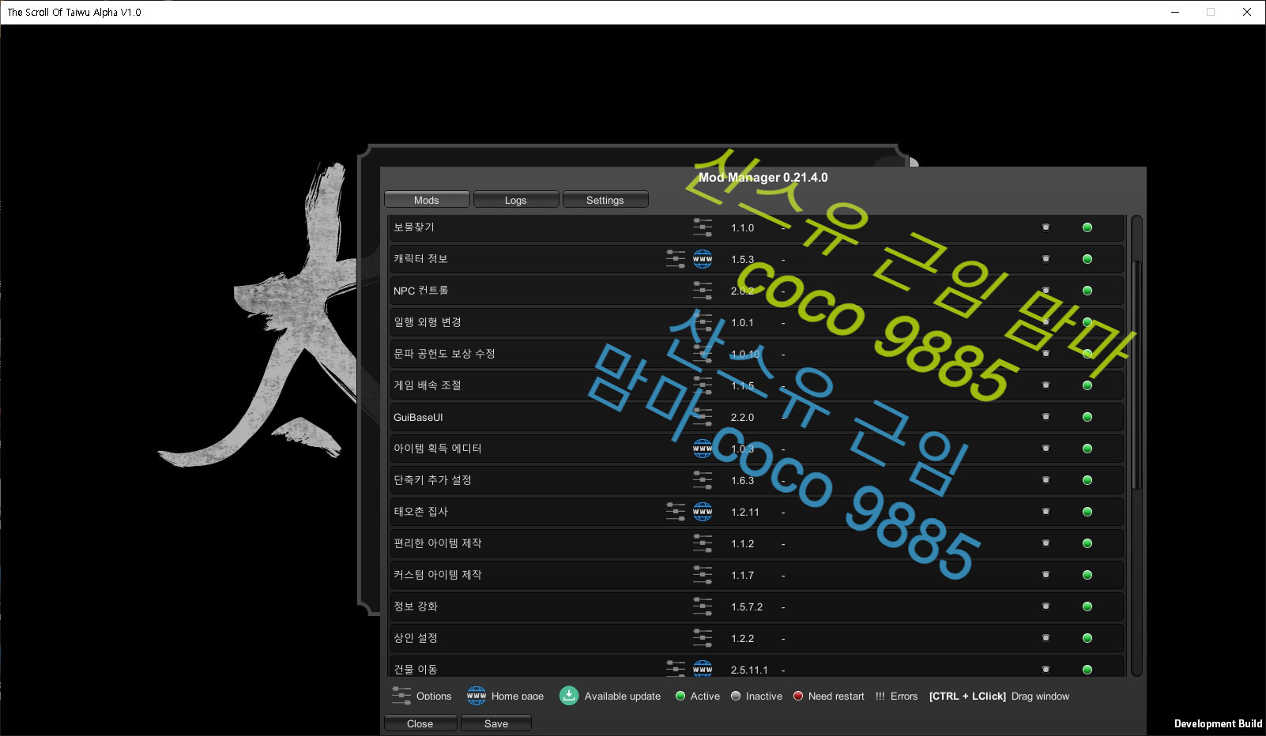Toggle the 상인 설정 mod on/off
Image resolution: width=1266 pixels, height=736 pixels.
(1046, 638)
